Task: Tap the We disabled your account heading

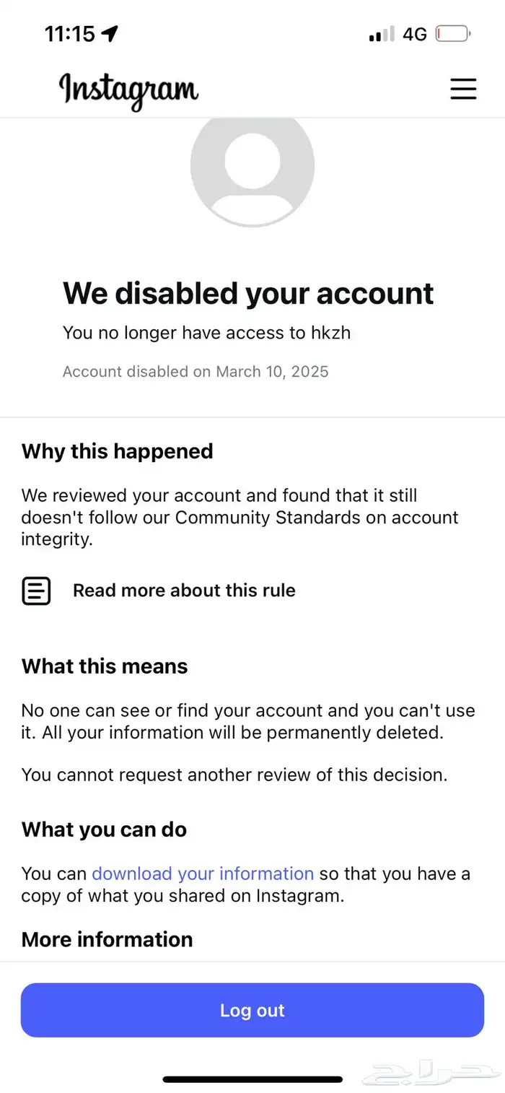Action: (x=248, y=293)
